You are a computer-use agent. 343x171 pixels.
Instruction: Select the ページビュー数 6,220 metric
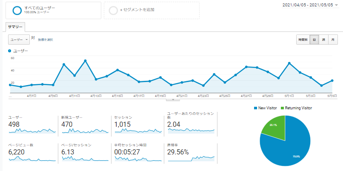[x=32, y=152]
